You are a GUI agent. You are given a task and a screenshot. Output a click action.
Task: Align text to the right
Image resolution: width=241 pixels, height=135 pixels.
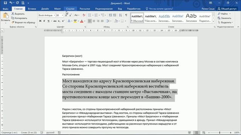(98, 21)
